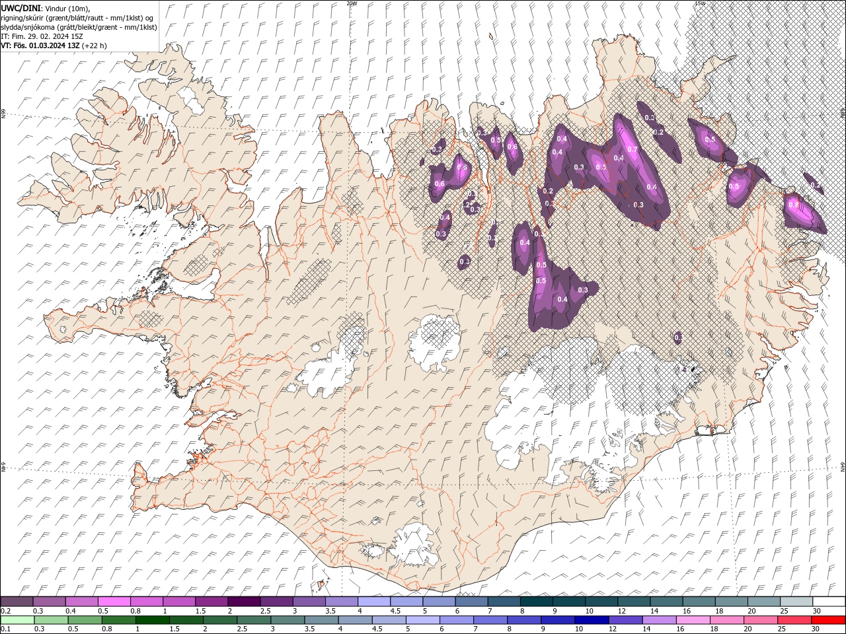
Task: Select the bright red bottom-row swatch labeled 30
Action: point(827,620)
